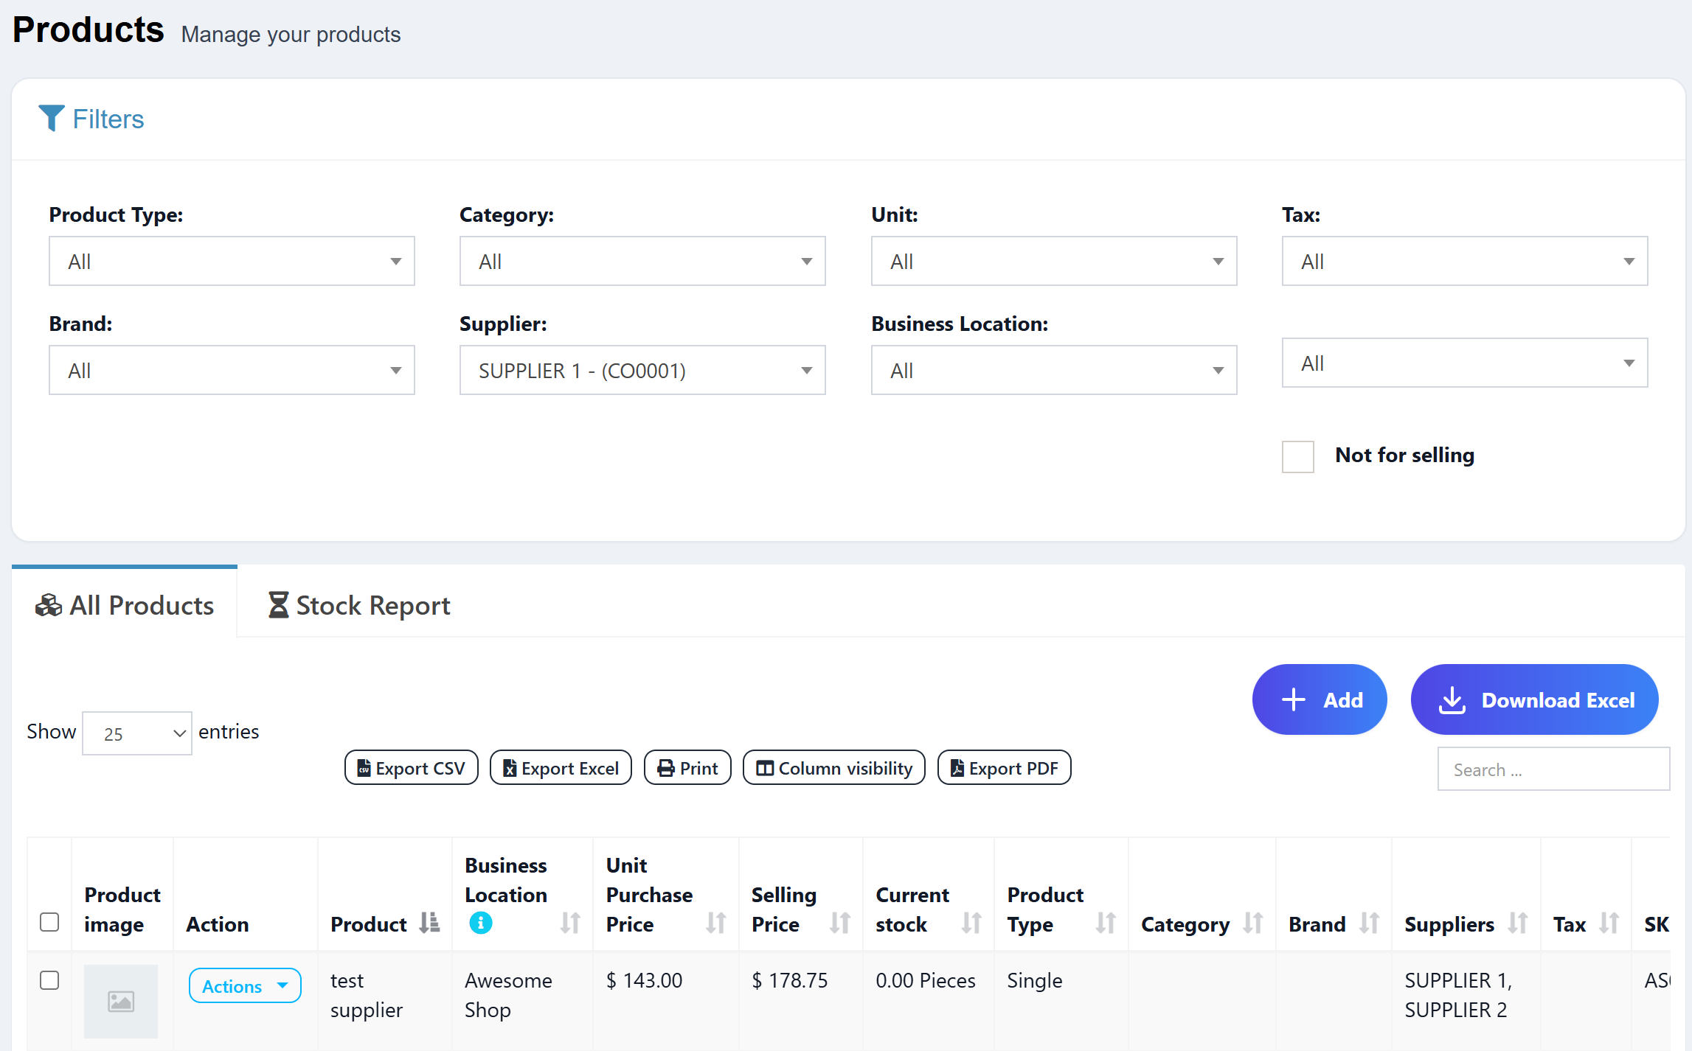Enable the Not for selling checkbox
Image resolution: width=1692 pixels, height=1051 pixels.
(1297, 457)
